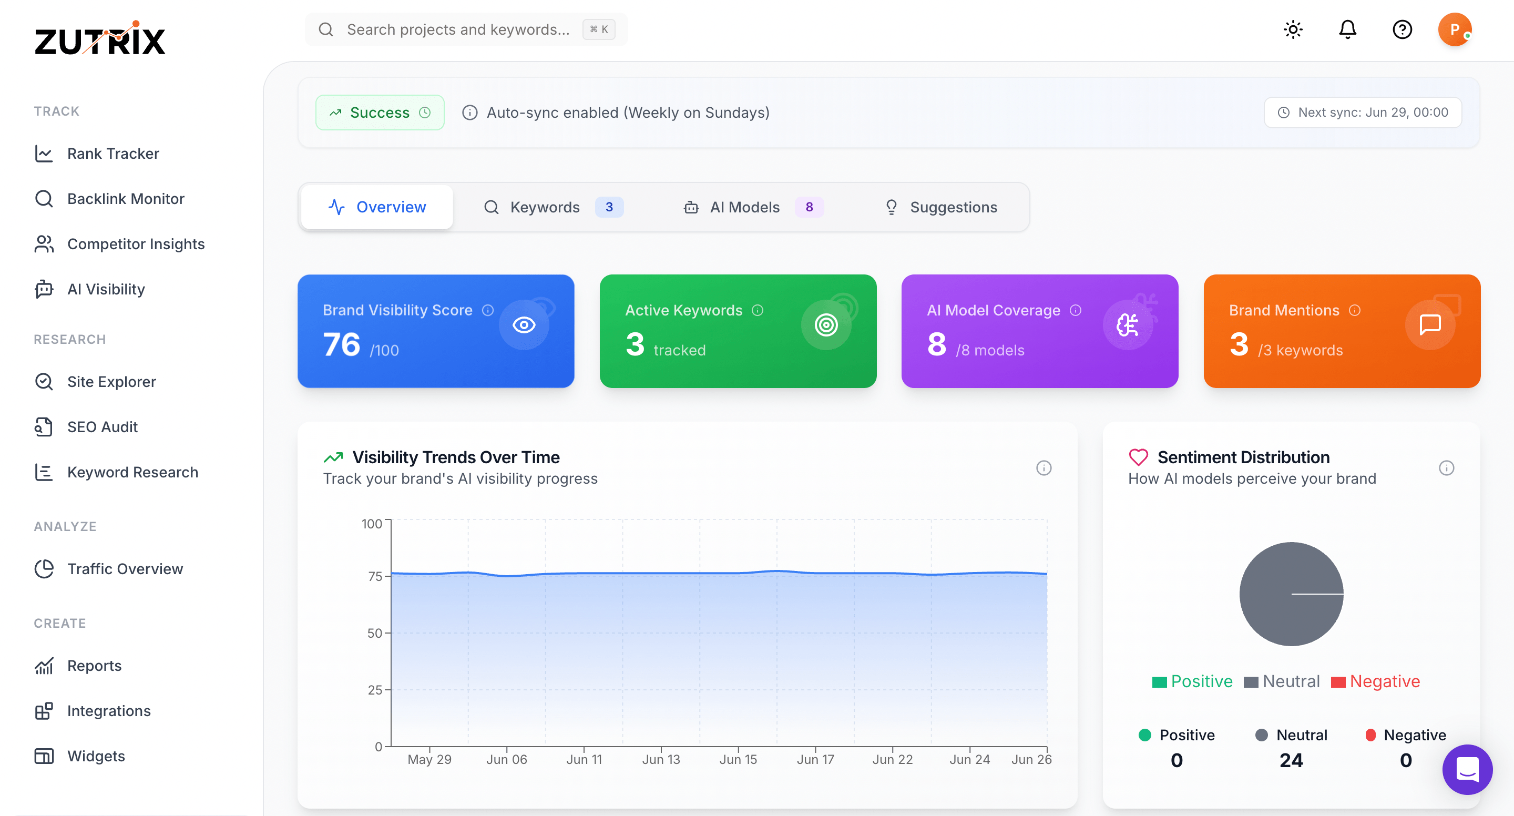
Task: Focus the search projects and keywords field
Action: tap(458, 29)
